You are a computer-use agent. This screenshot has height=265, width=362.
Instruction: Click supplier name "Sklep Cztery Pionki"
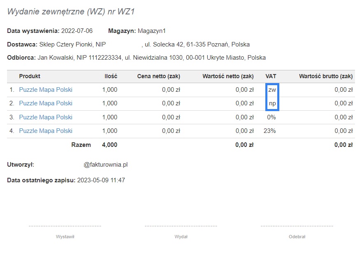point(66,44)
